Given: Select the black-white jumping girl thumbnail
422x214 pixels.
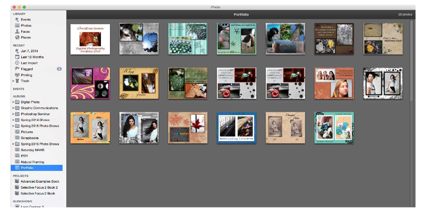Looking at the screenshot, I should pyautogui.click(x=383, y=84).
